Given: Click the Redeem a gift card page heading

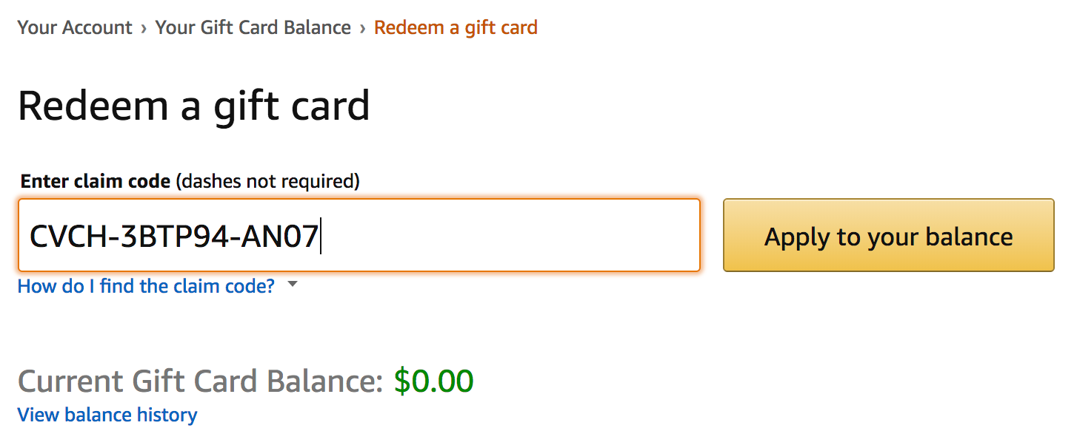Looking at the screenshot, I should (x=193, y=106).
